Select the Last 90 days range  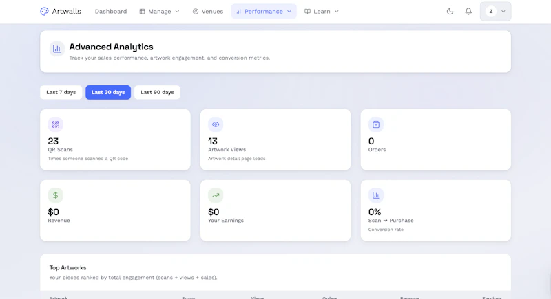157,92
